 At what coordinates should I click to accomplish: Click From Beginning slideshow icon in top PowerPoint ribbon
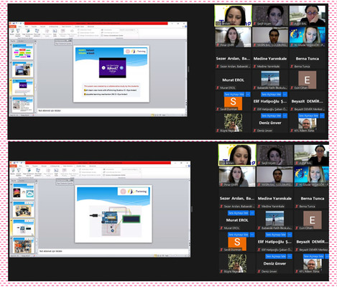click(x=12, y=32)
